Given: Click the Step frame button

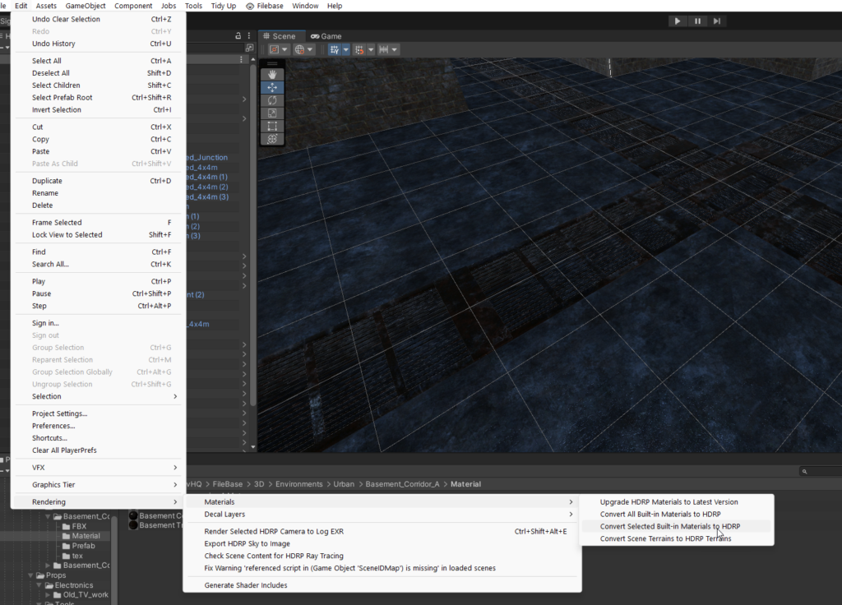Looking at the screenshot, I should pos(717,21).
